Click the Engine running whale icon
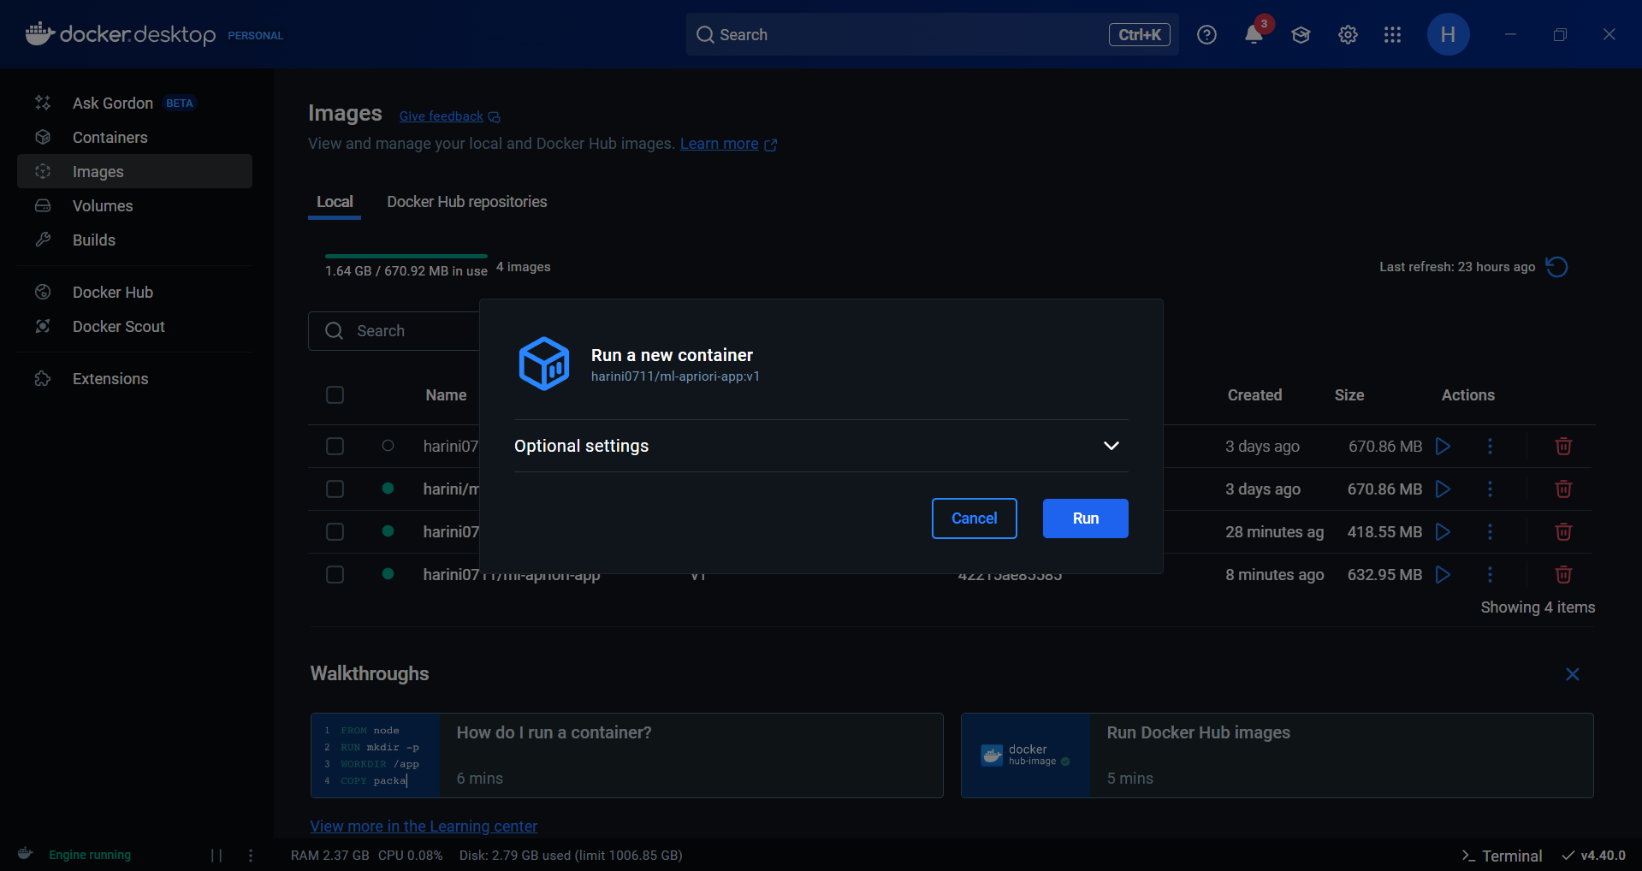The width and height of the screenshot is (1642, 871). tap(25, 854)
